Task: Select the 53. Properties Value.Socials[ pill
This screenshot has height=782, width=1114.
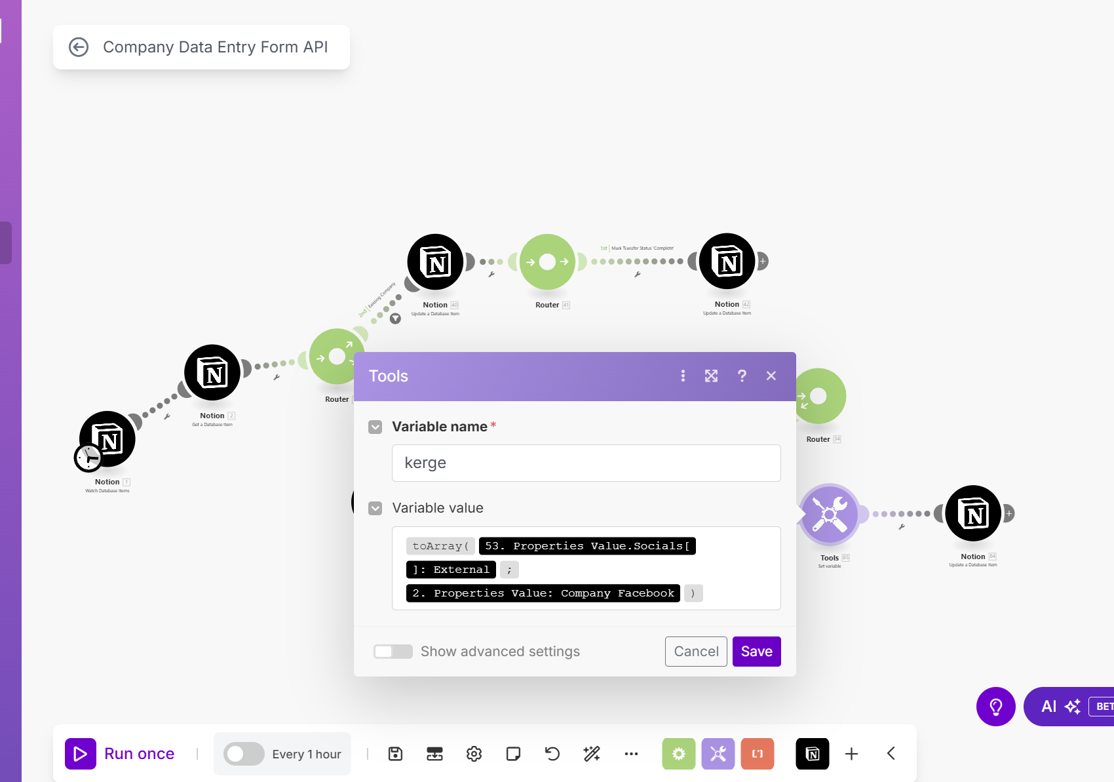Action: coord(587,546)
